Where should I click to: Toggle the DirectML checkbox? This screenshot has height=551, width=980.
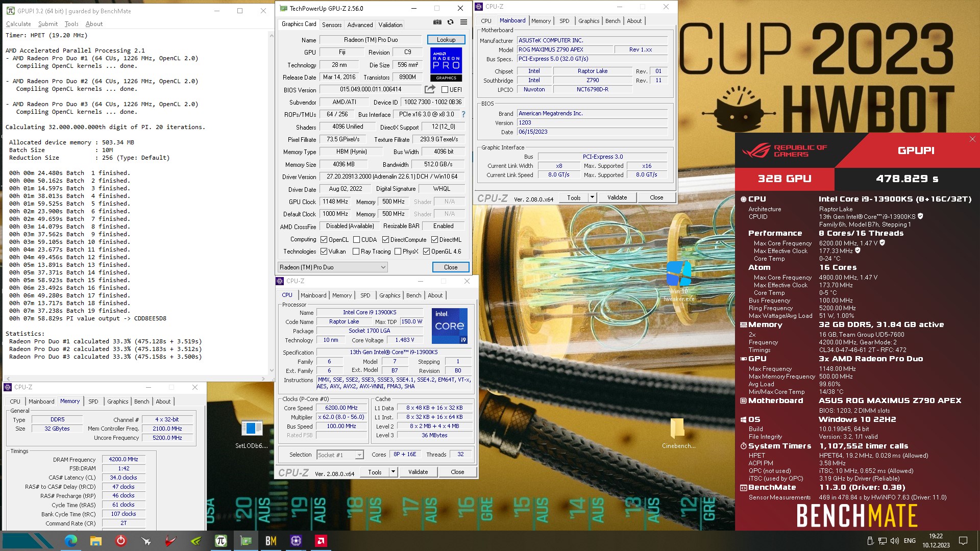434,240
